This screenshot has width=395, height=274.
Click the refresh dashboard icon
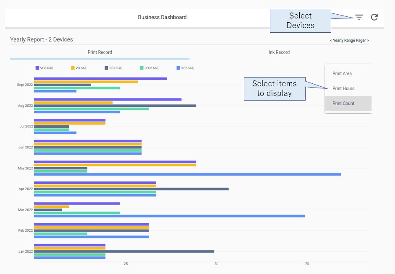[x=374, y=17]
